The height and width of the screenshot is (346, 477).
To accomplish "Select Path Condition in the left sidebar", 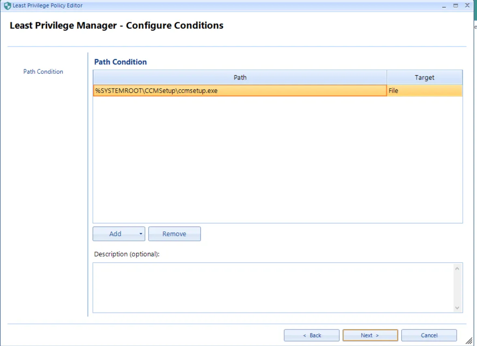I will [x=43, y=72].
